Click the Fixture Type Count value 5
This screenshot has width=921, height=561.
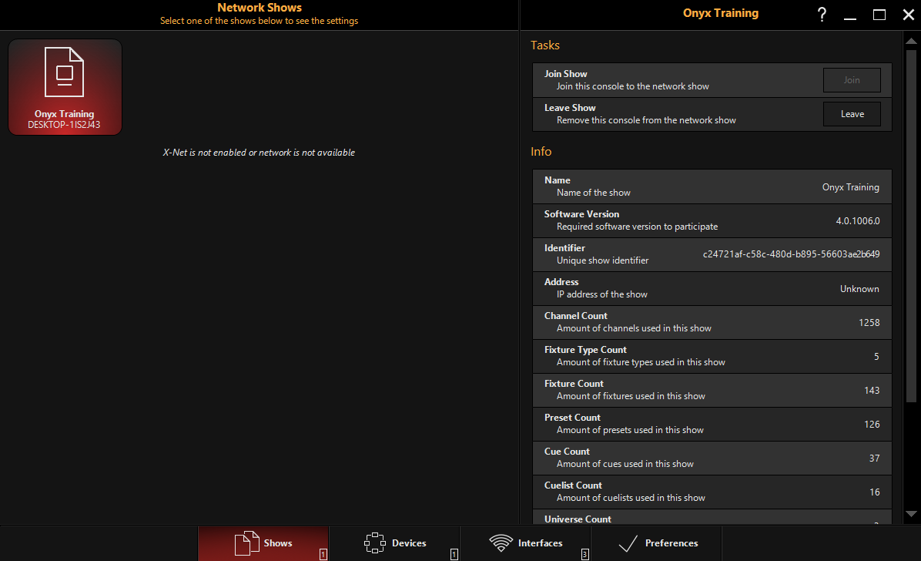(x=876, y=357)
